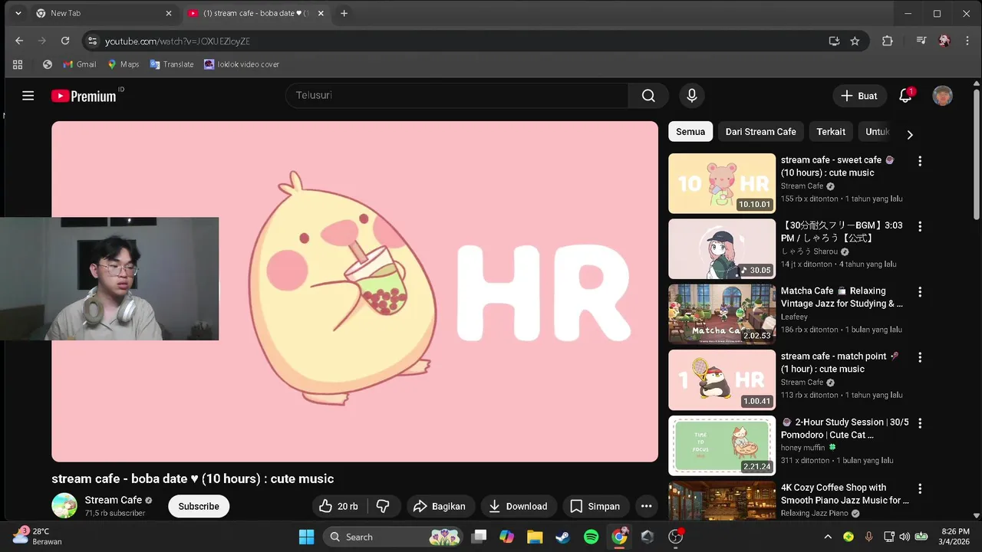Click the main video player

pyautogui.click(x=354, y=291)
